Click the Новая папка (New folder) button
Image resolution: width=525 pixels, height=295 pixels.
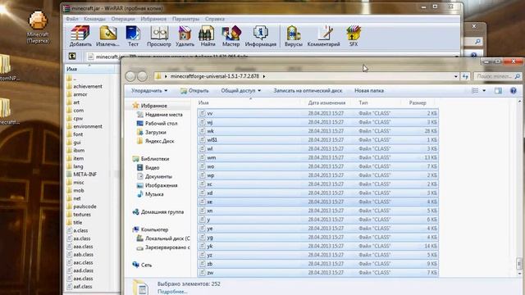tap(369, 91)
